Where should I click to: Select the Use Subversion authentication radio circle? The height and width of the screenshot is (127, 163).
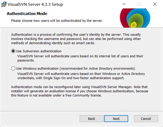coord(13,51)
